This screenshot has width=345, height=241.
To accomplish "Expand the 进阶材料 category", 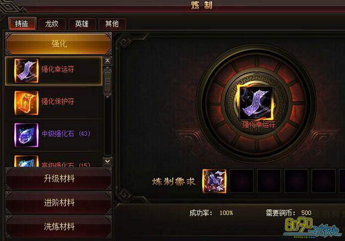I will [x=59, y=203].
